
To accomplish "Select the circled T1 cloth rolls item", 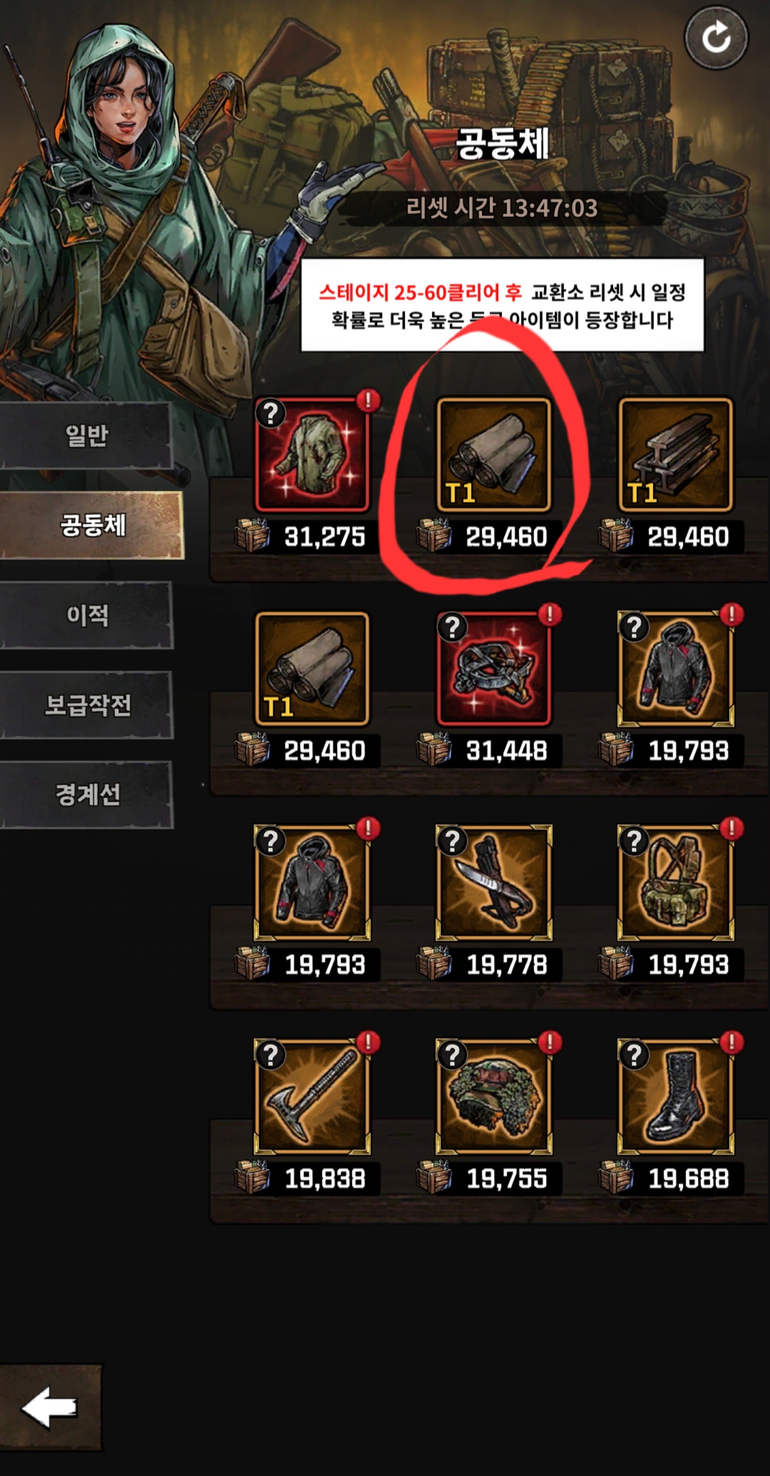I will click(494, 455).
